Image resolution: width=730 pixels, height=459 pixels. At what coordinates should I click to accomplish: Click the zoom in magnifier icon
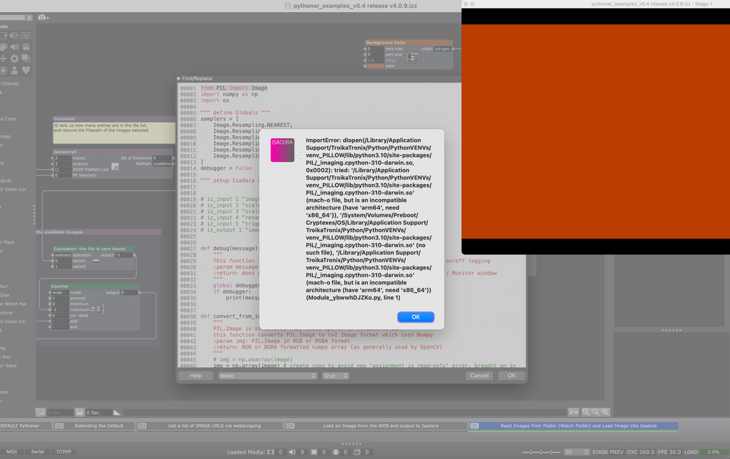605,413
